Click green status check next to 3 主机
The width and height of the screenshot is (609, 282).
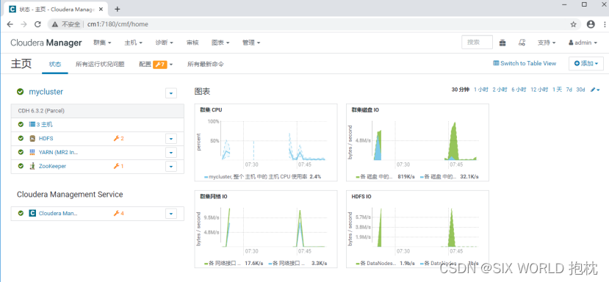21,125
